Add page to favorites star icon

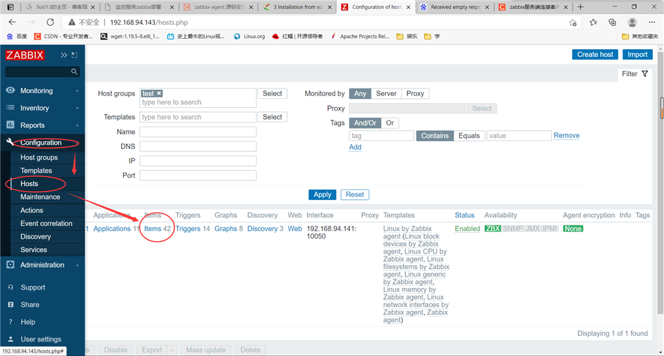(x=573, y=22)
